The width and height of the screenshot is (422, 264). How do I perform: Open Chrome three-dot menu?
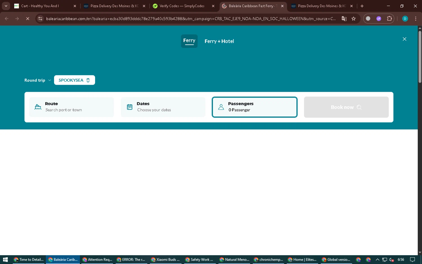click(416, 19)
